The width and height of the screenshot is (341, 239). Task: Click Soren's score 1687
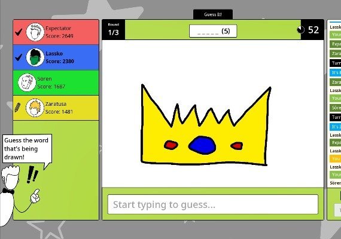[x=51, y=87]
